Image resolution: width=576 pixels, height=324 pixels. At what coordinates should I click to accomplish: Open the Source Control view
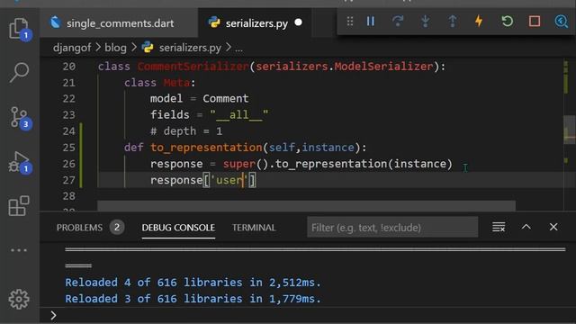pos(19,118)
